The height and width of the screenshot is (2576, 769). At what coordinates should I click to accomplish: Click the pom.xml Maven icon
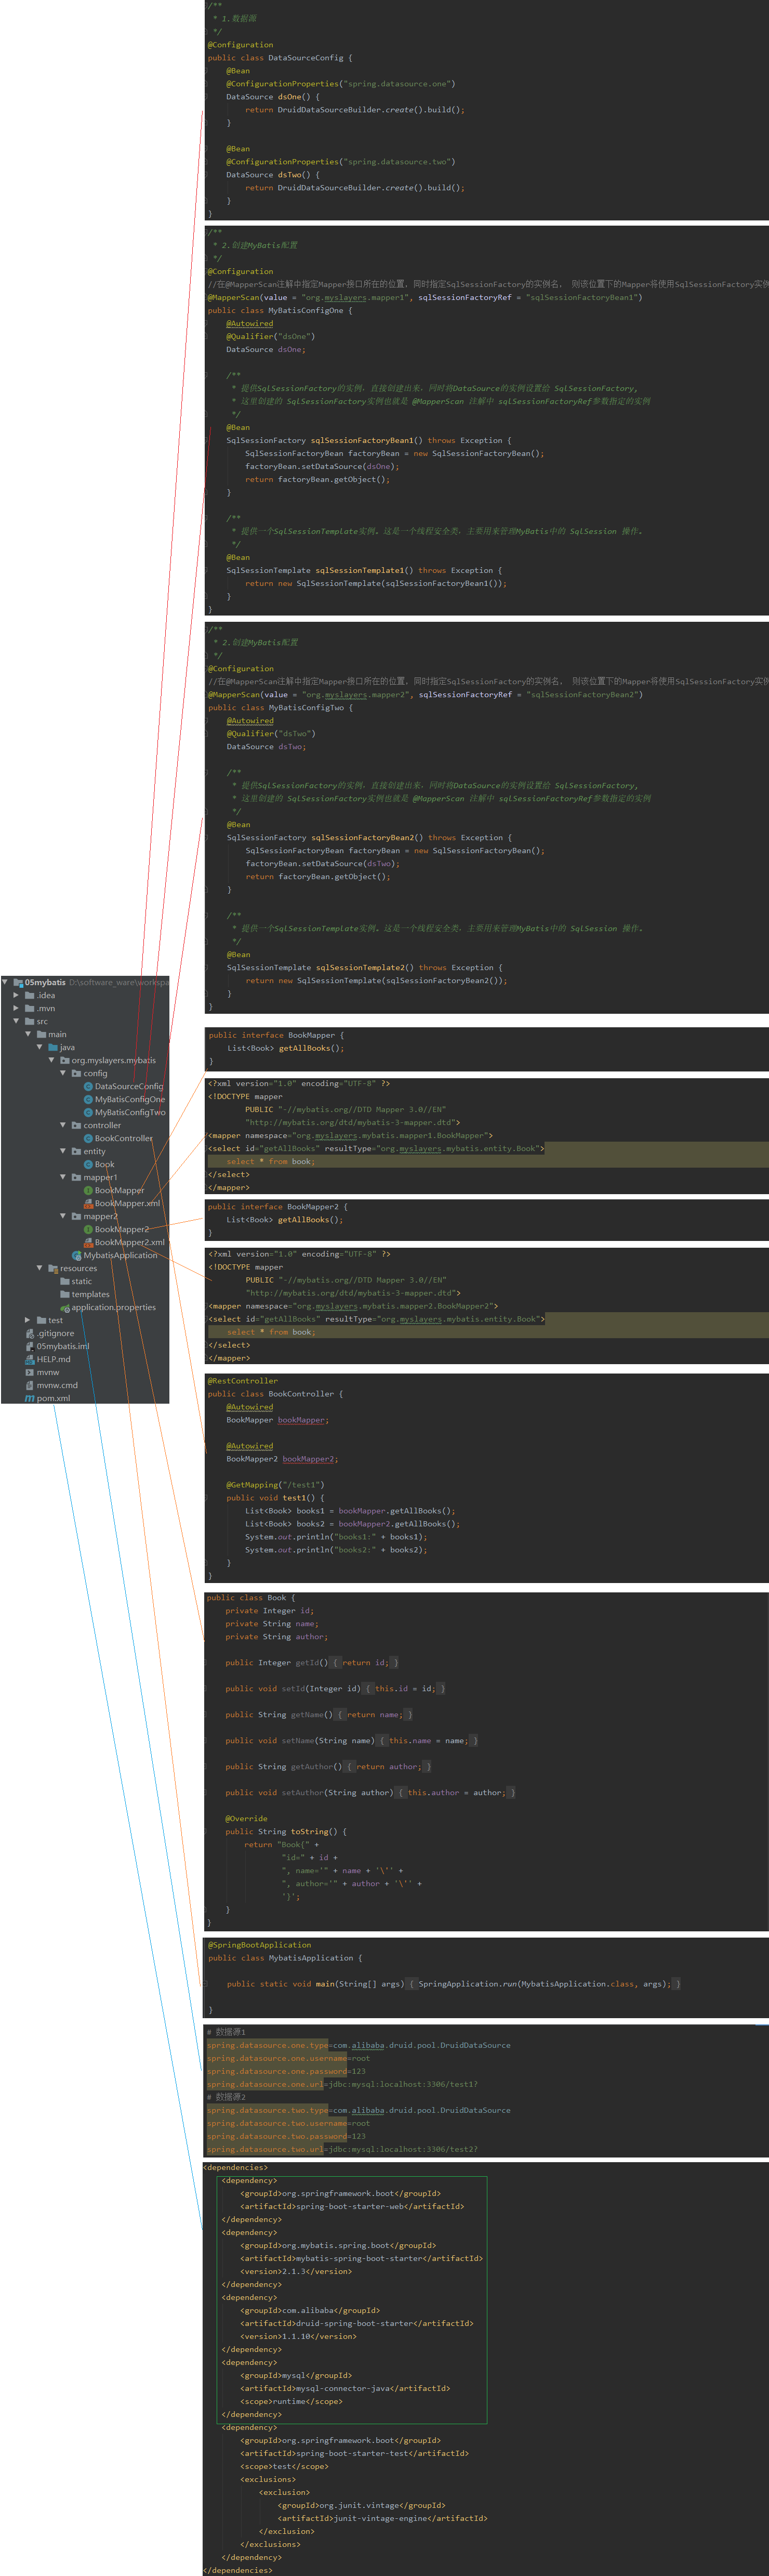[30, 1398]
